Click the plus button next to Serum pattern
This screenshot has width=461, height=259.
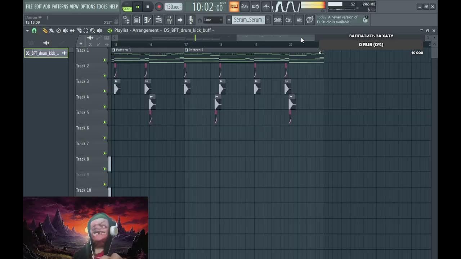pyautogui.click(x=268, y=20)
